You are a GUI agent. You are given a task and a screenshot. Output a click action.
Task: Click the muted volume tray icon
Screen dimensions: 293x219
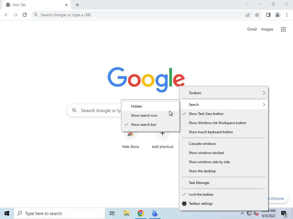click(256, 214)
